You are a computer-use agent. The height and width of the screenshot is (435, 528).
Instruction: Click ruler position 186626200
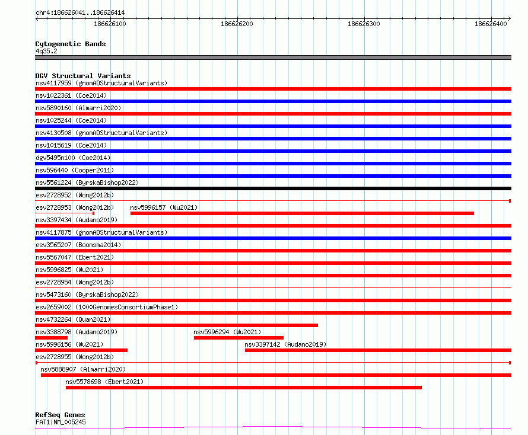tap(237, 24)
